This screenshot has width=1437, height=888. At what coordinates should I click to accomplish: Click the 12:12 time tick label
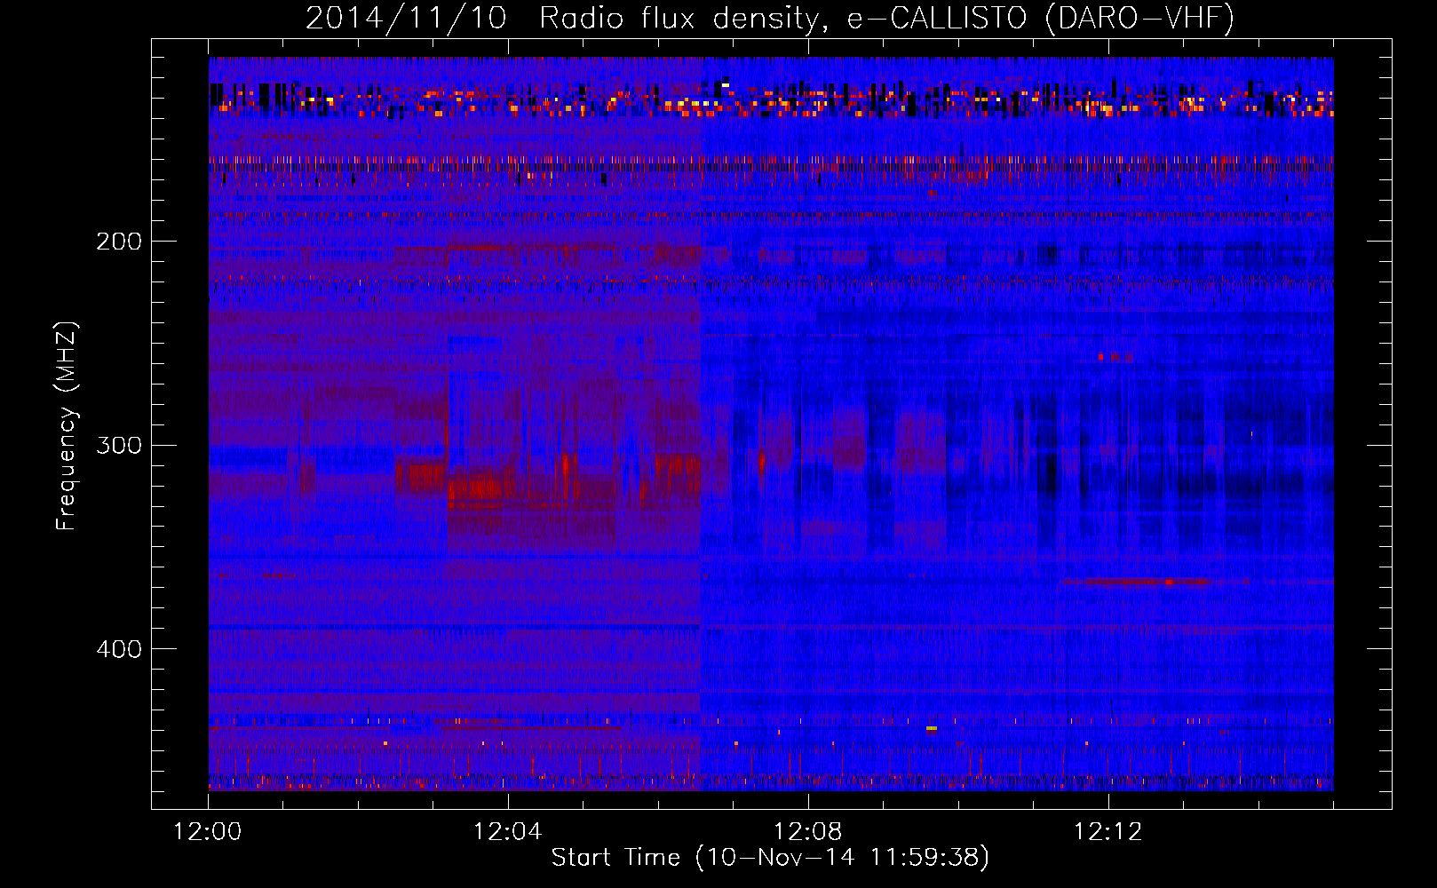[x=1108, y=832]
